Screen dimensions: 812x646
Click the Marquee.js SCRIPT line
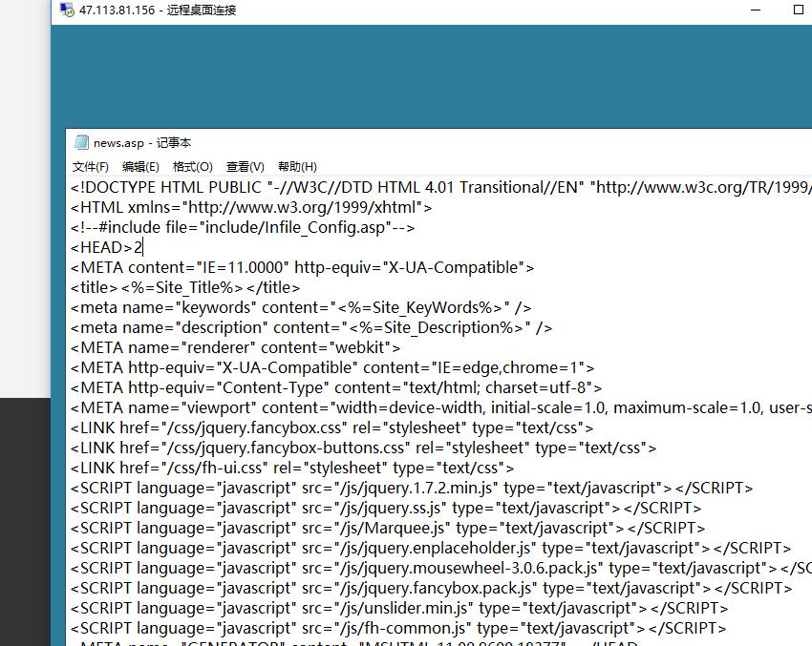coord(388,528)
